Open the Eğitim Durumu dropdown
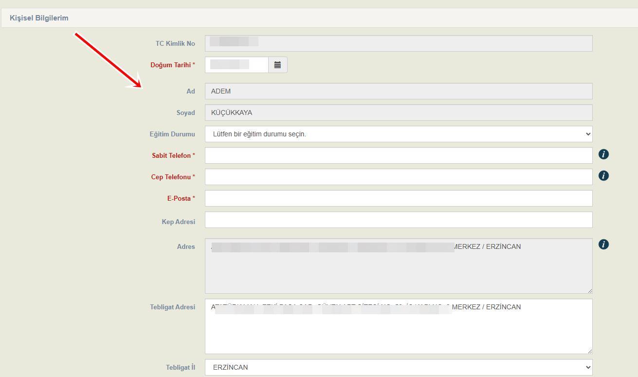The height and width of the screenshot is (377, 638). (398, 134)
